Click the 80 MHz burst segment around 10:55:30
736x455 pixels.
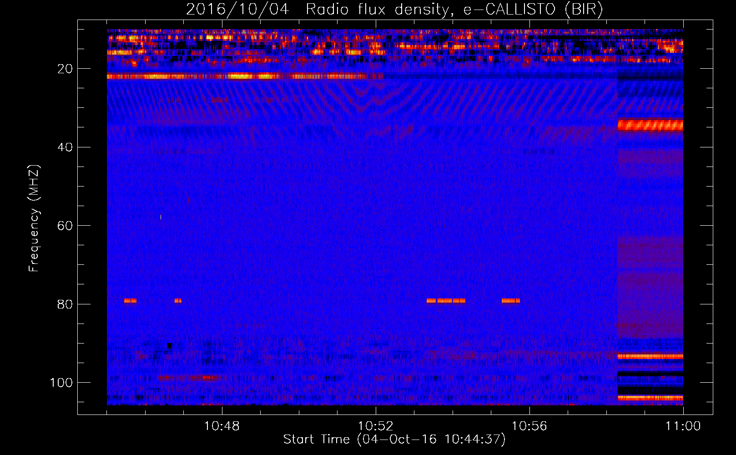coord(511,301)
